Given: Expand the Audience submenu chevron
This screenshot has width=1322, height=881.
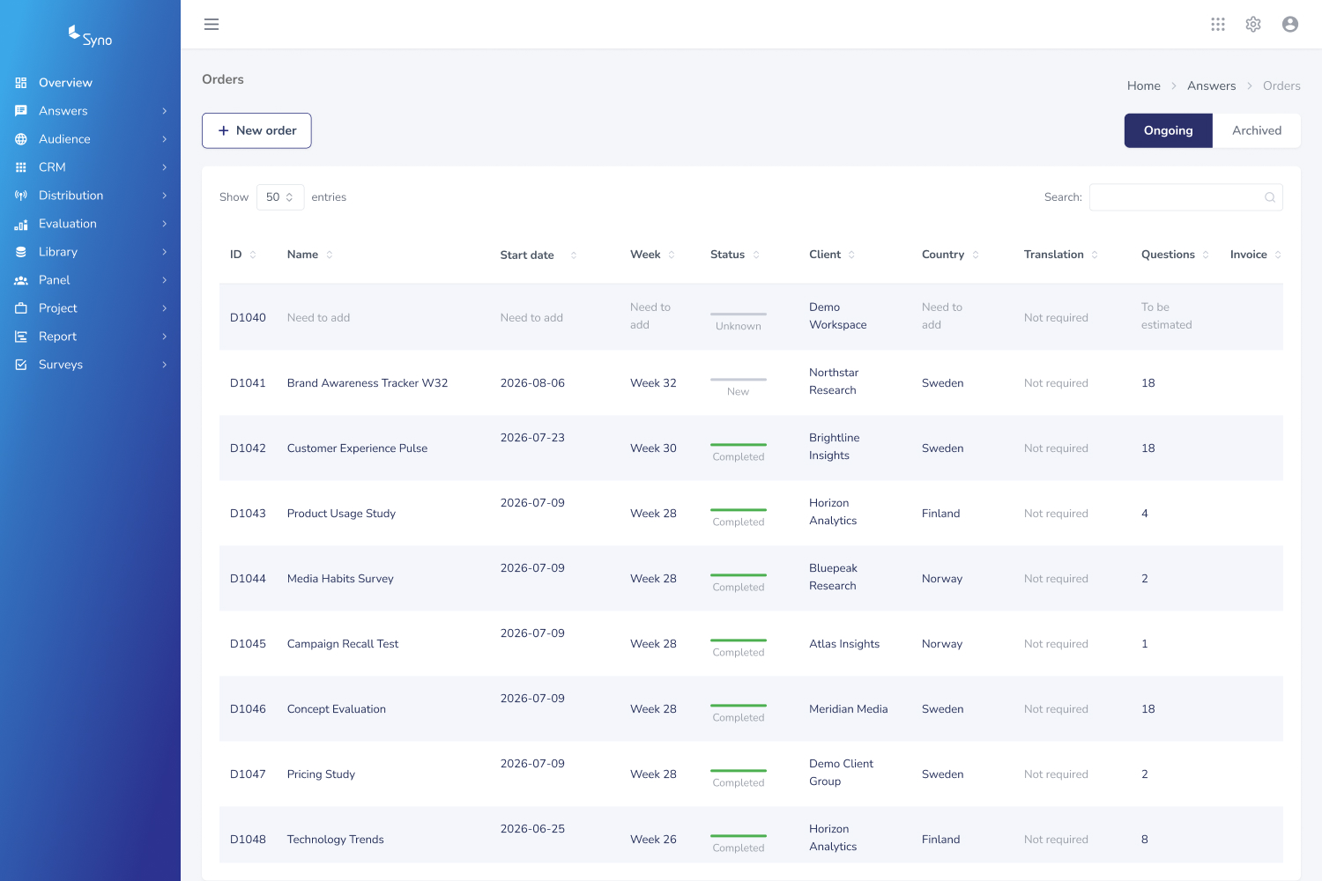Looking at the screenshot, I should click(165, 139).
